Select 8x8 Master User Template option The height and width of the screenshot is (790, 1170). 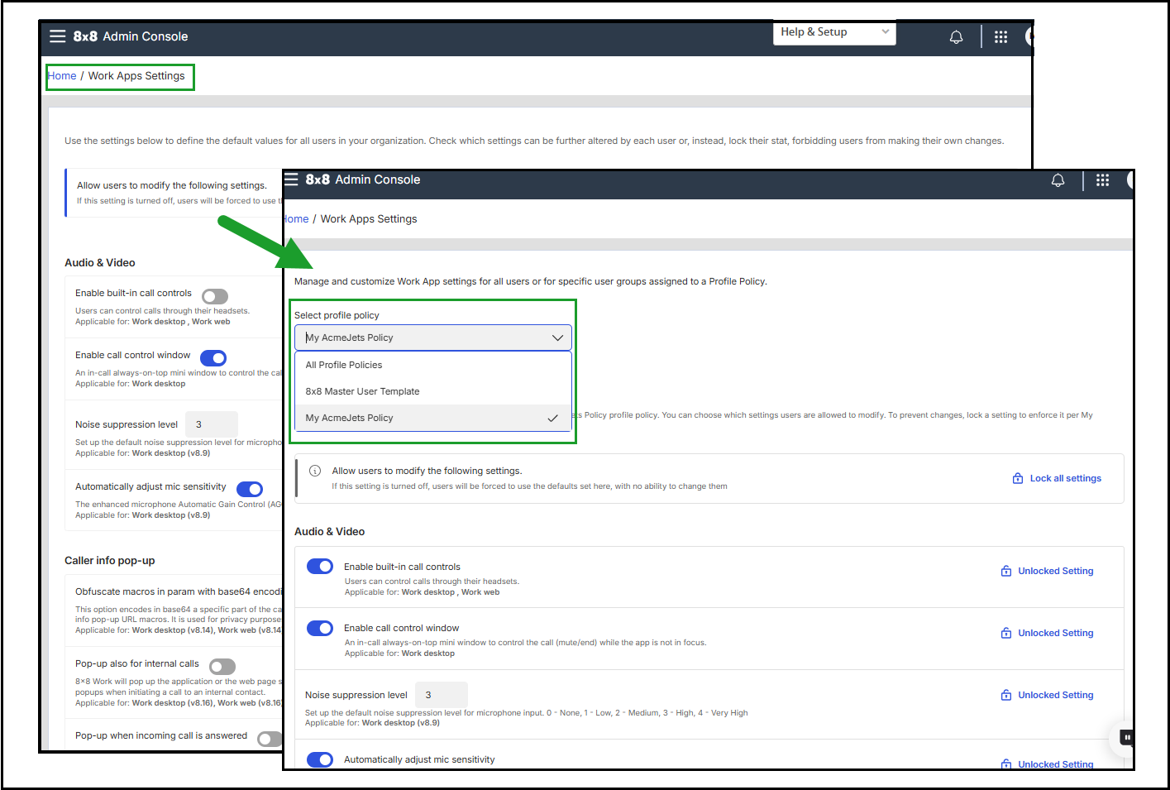pyautogui.click(x=362, y=391)
